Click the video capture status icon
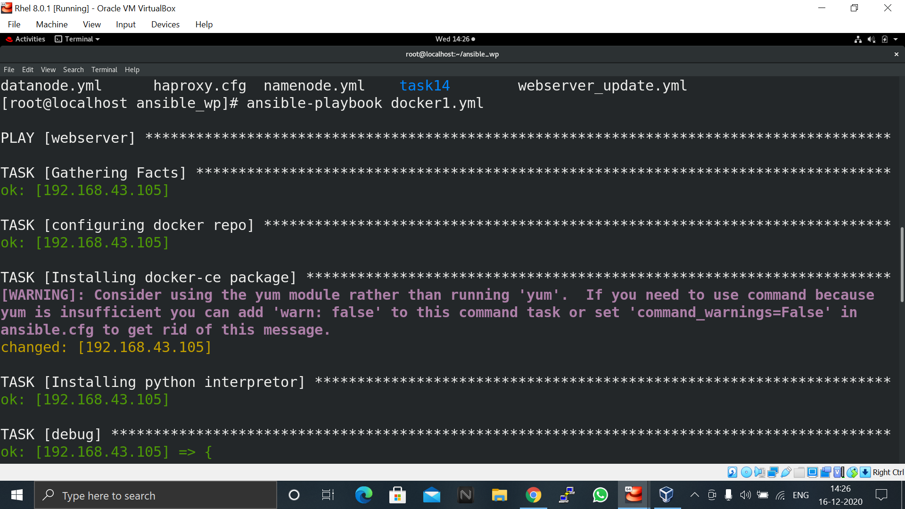Image resolution: width=905 pixels, height=509 pixels. coord(825,472)
